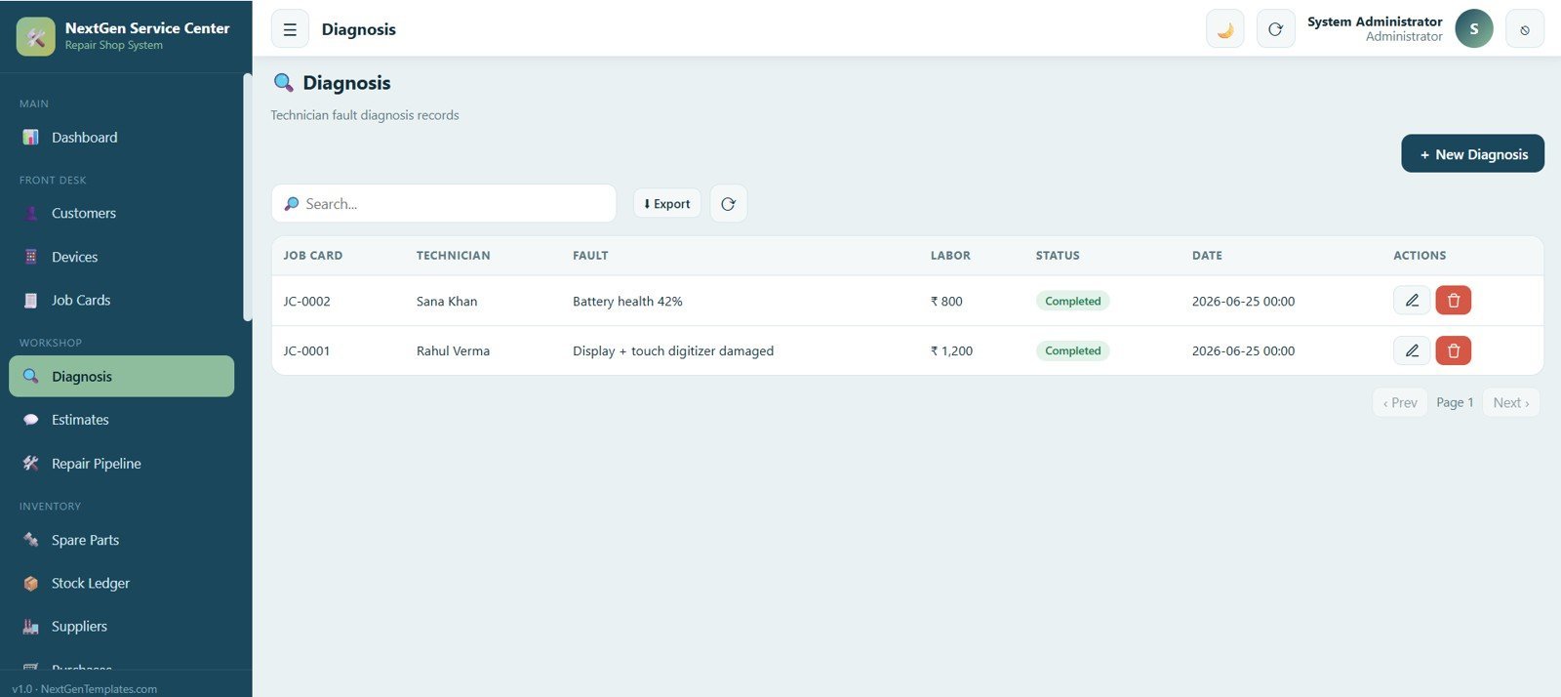Go to next page with Next
1561x697 pixels.
1511,402
